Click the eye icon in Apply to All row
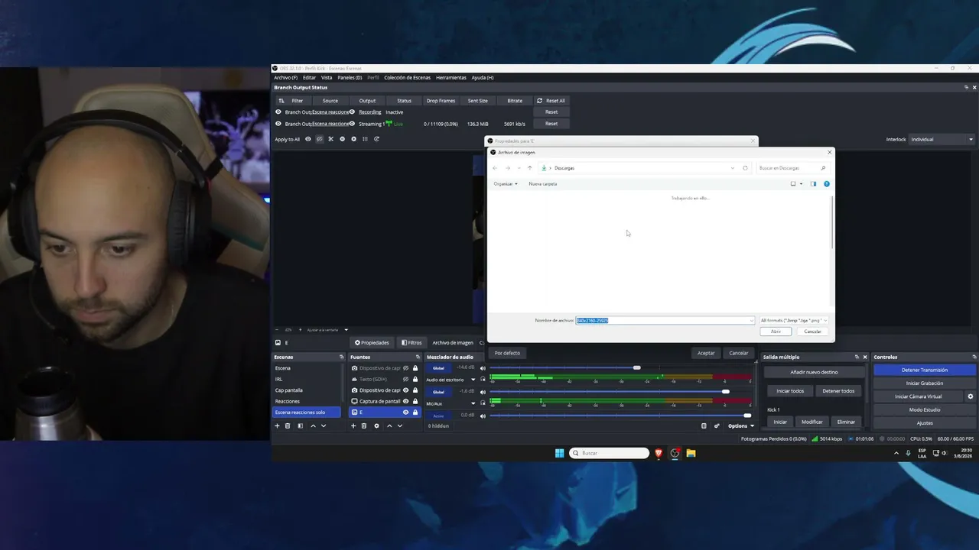The height and width of the screenshot is (550, 979). (x=308, y=139)
